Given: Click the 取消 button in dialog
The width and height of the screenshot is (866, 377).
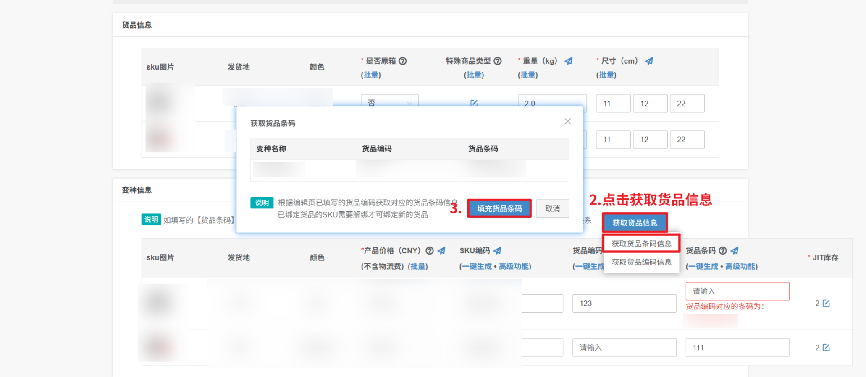Looking at the screenshot, I should [552, 208].
